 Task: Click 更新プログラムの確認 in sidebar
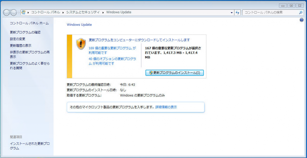[x=25, y=32]
